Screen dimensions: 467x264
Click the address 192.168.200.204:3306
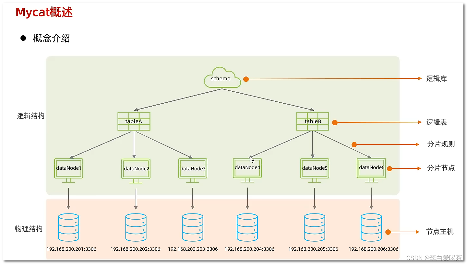point(249,249)
